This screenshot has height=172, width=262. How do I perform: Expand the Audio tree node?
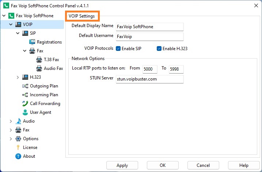pyautogui.click(x=11, y=121)
